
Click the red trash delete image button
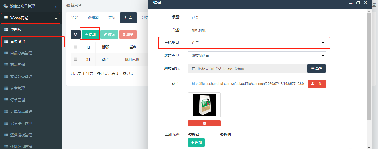tap(204, 123)
